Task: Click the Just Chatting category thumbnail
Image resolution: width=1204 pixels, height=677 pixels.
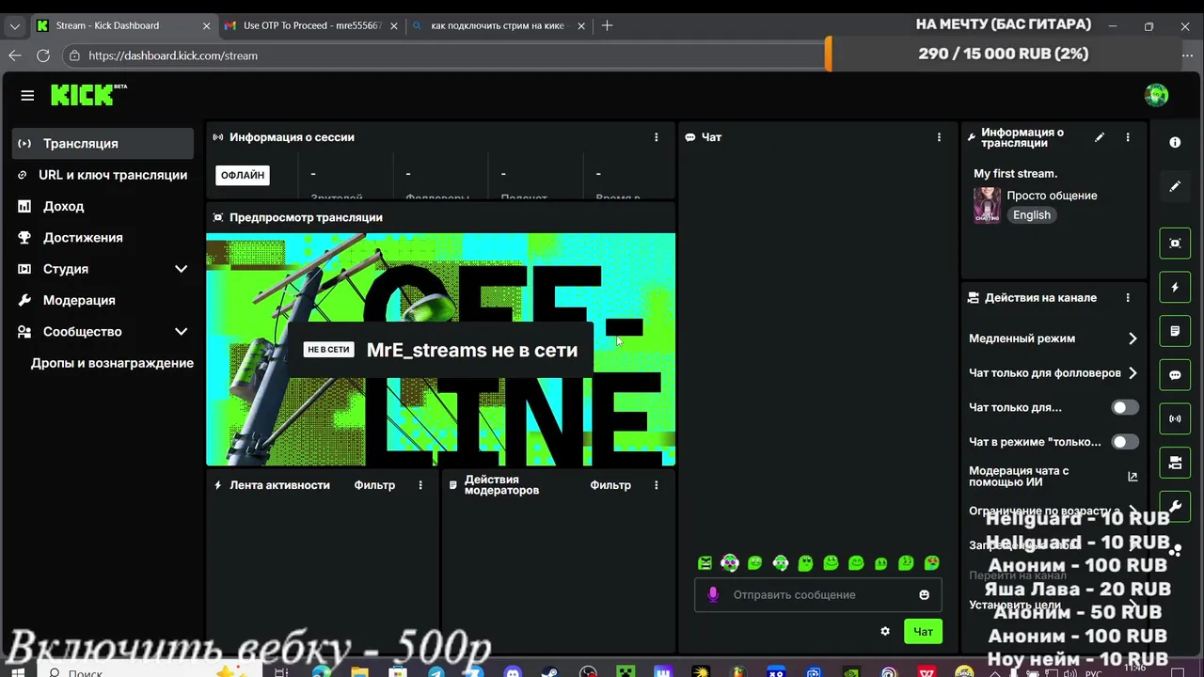Action: 987,205
